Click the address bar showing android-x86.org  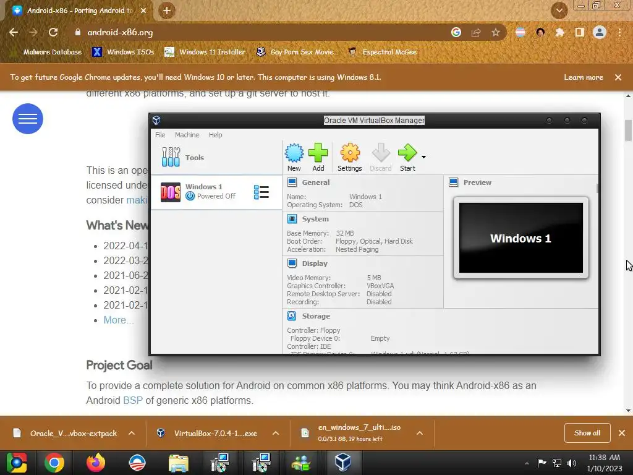coord(258,32)
